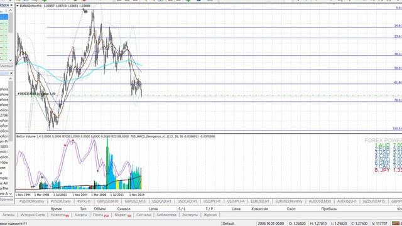Image resolution: width=402 pixels, height=226 pixels.
Task: Select the GBPUSD,M15 chart tab
Action: tap(135, 202)
